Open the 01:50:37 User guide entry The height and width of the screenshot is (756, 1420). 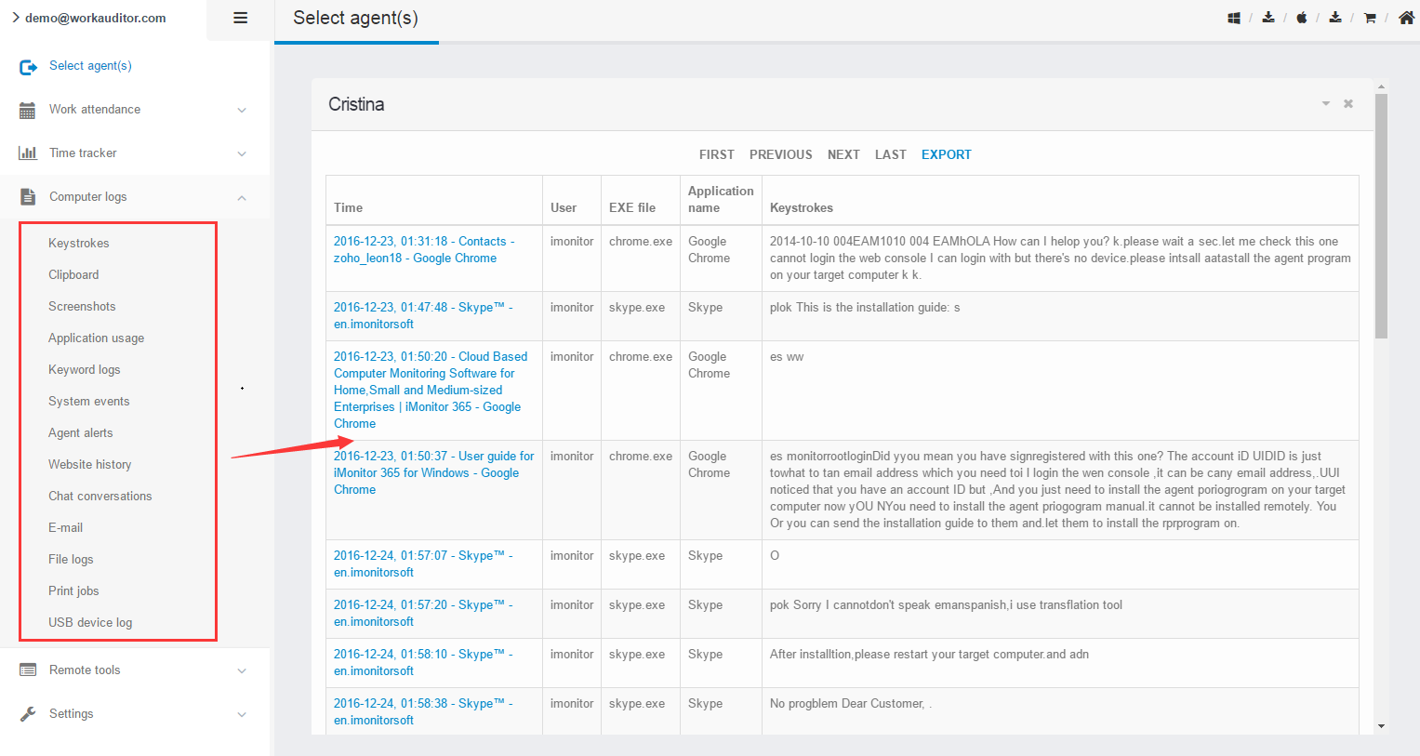(x=434, y=472)
